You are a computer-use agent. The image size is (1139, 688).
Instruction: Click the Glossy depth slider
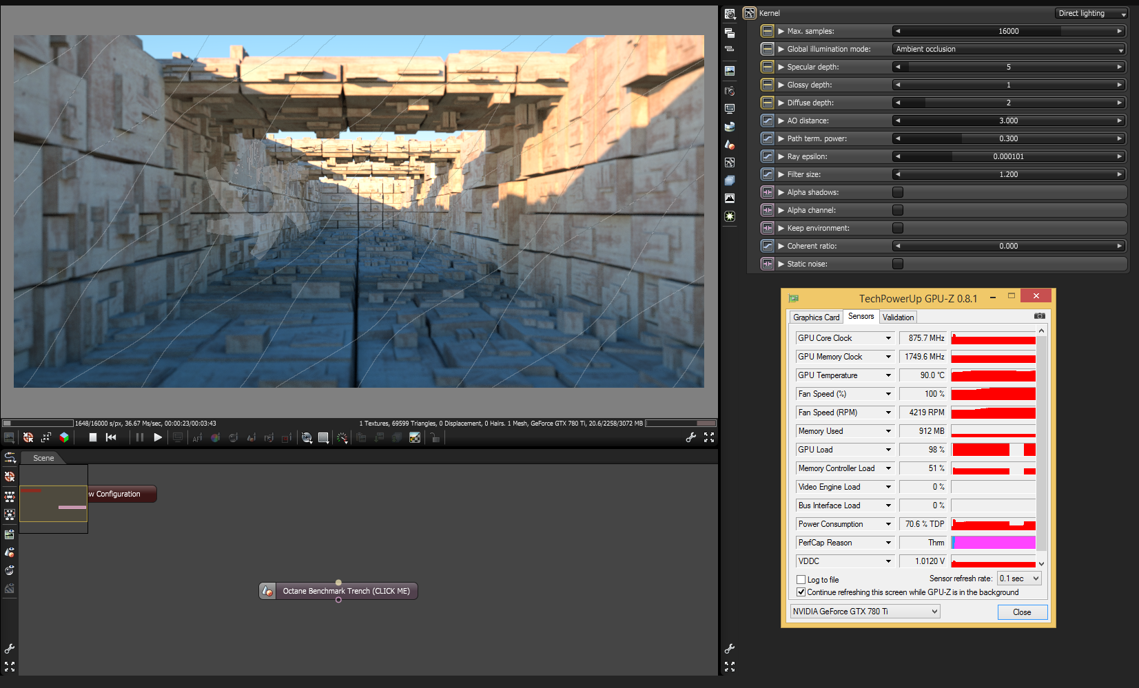pos(1009,85)
